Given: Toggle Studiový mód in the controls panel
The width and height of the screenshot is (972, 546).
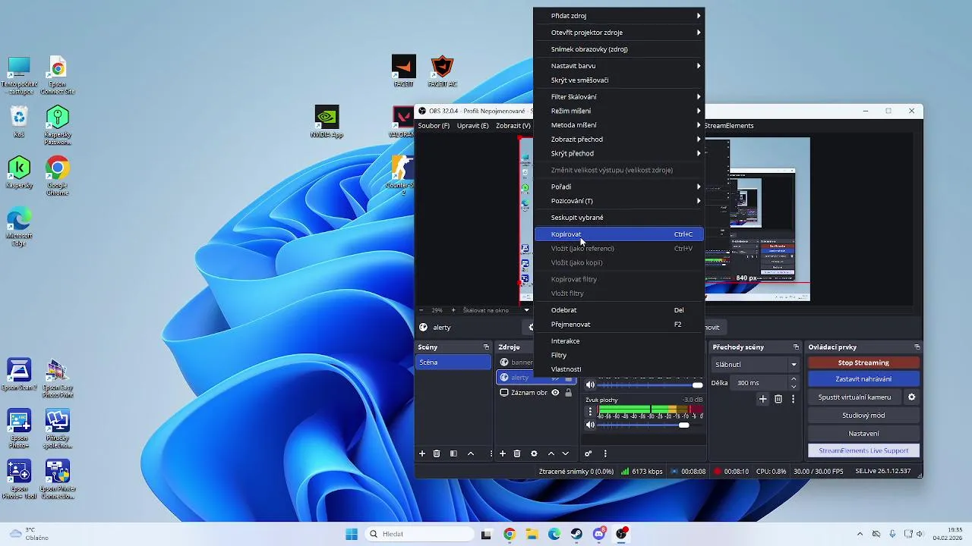Looking at the screenshot, I should (x=863, y=416).
